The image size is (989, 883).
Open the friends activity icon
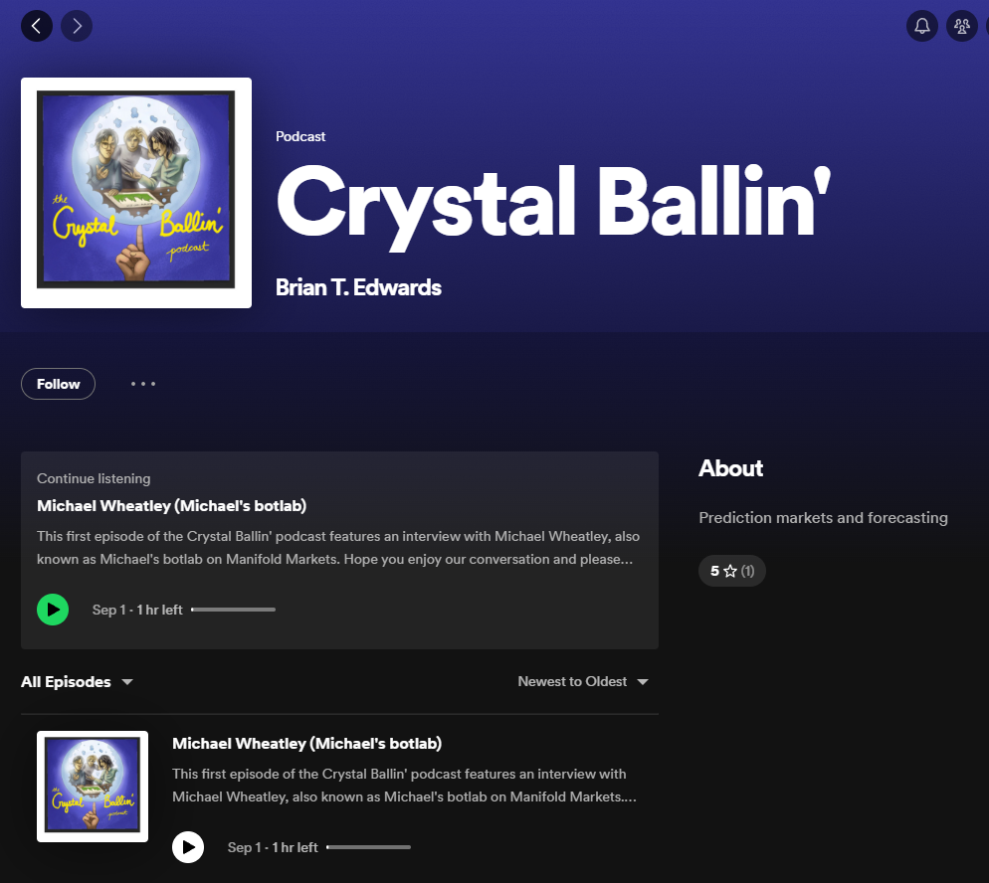coord(962,26)
